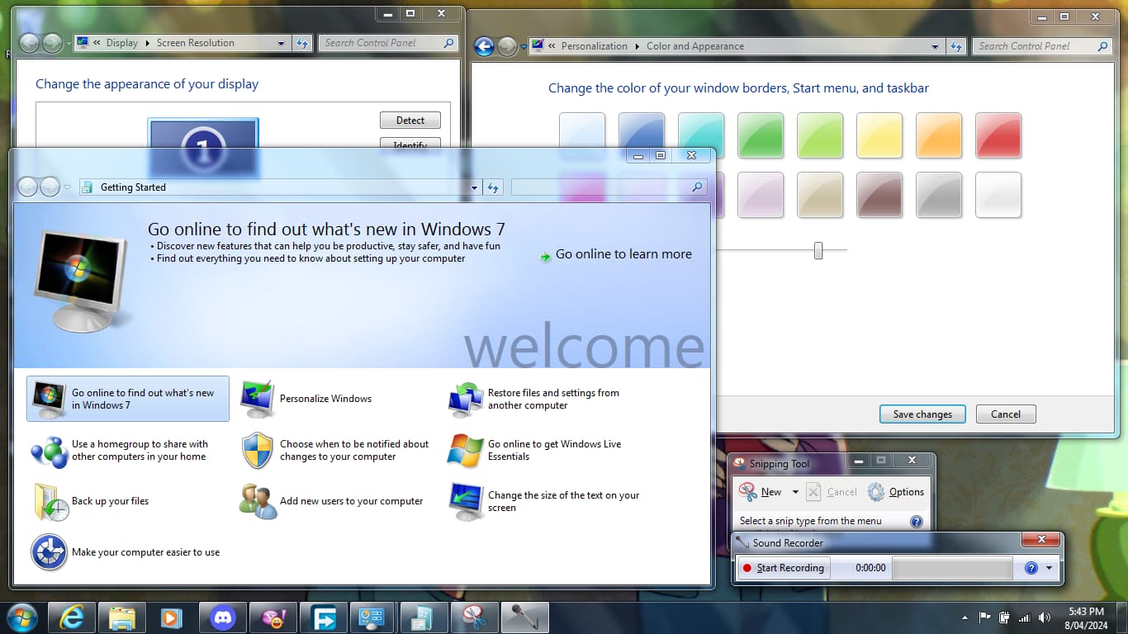Click the Display breadcrumb
Image resolution: width=1128 pixels, height=634 pixels.
point(121,43)
